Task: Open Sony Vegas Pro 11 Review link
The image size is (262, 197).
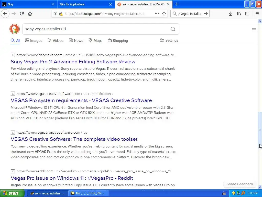Action: pos(73,62)
